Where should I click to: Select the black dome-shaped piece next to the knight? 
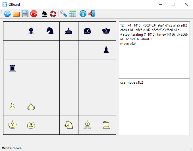(69, 31)
